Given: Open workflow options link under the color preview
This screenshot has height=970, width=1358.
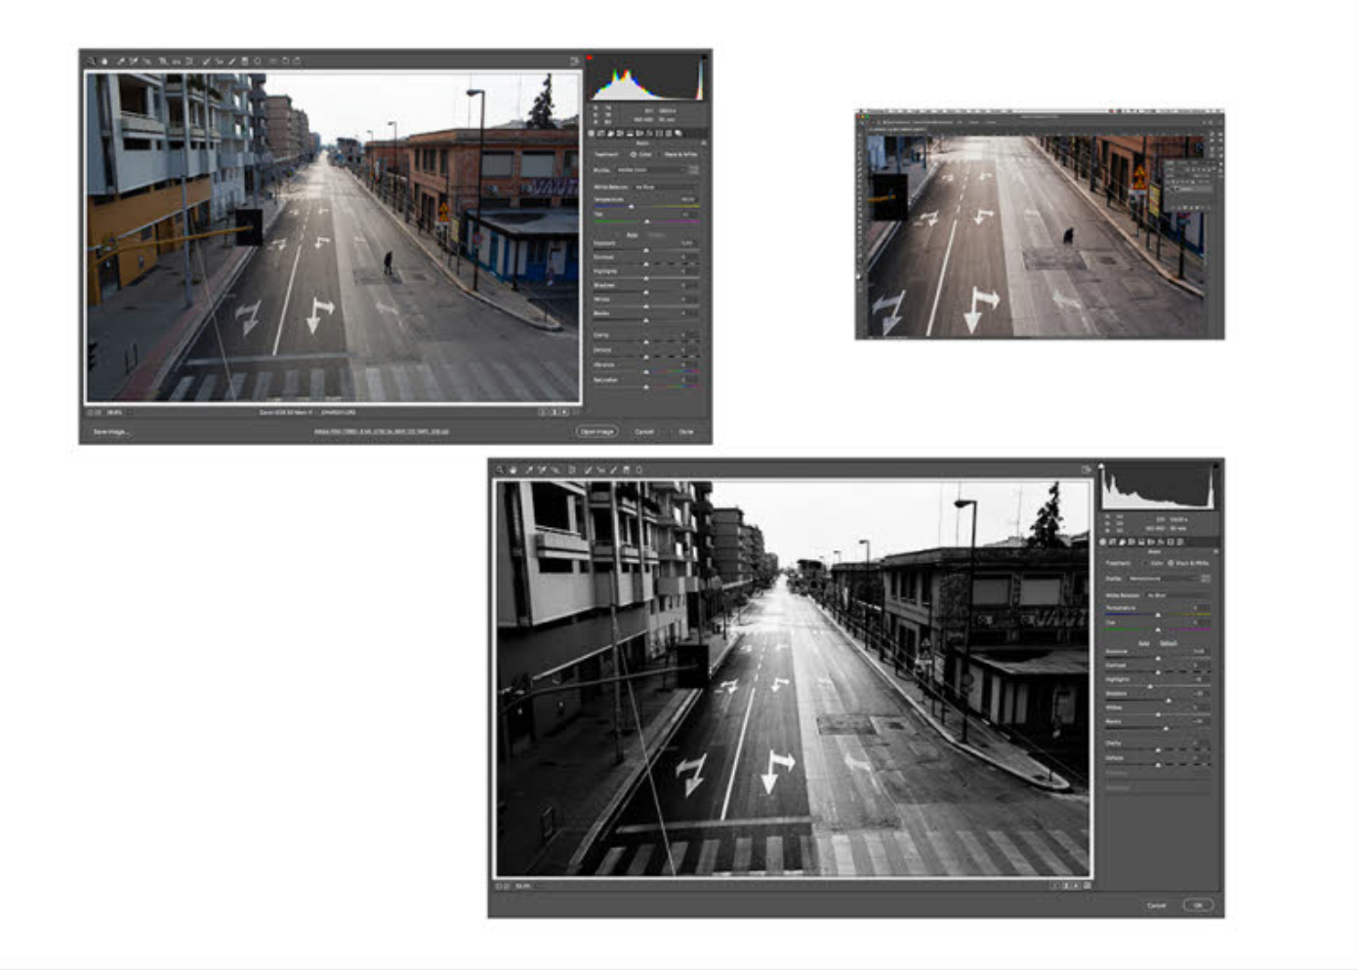Looking at the screenshot, I should [x=382, y=431].
